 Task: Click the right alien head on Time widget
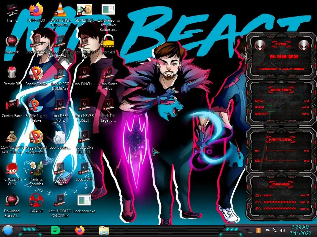(304, 46)
